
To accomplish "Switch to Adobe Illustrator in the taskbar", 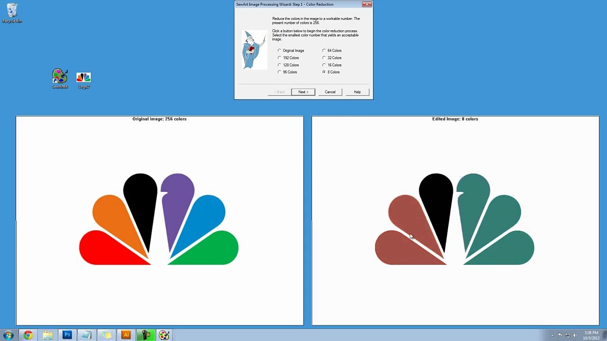I will 126,335.
